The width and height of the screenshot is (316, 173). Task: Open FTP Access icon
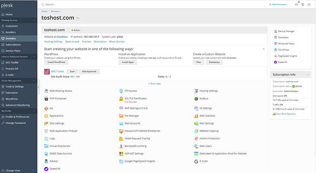[121, 91]
